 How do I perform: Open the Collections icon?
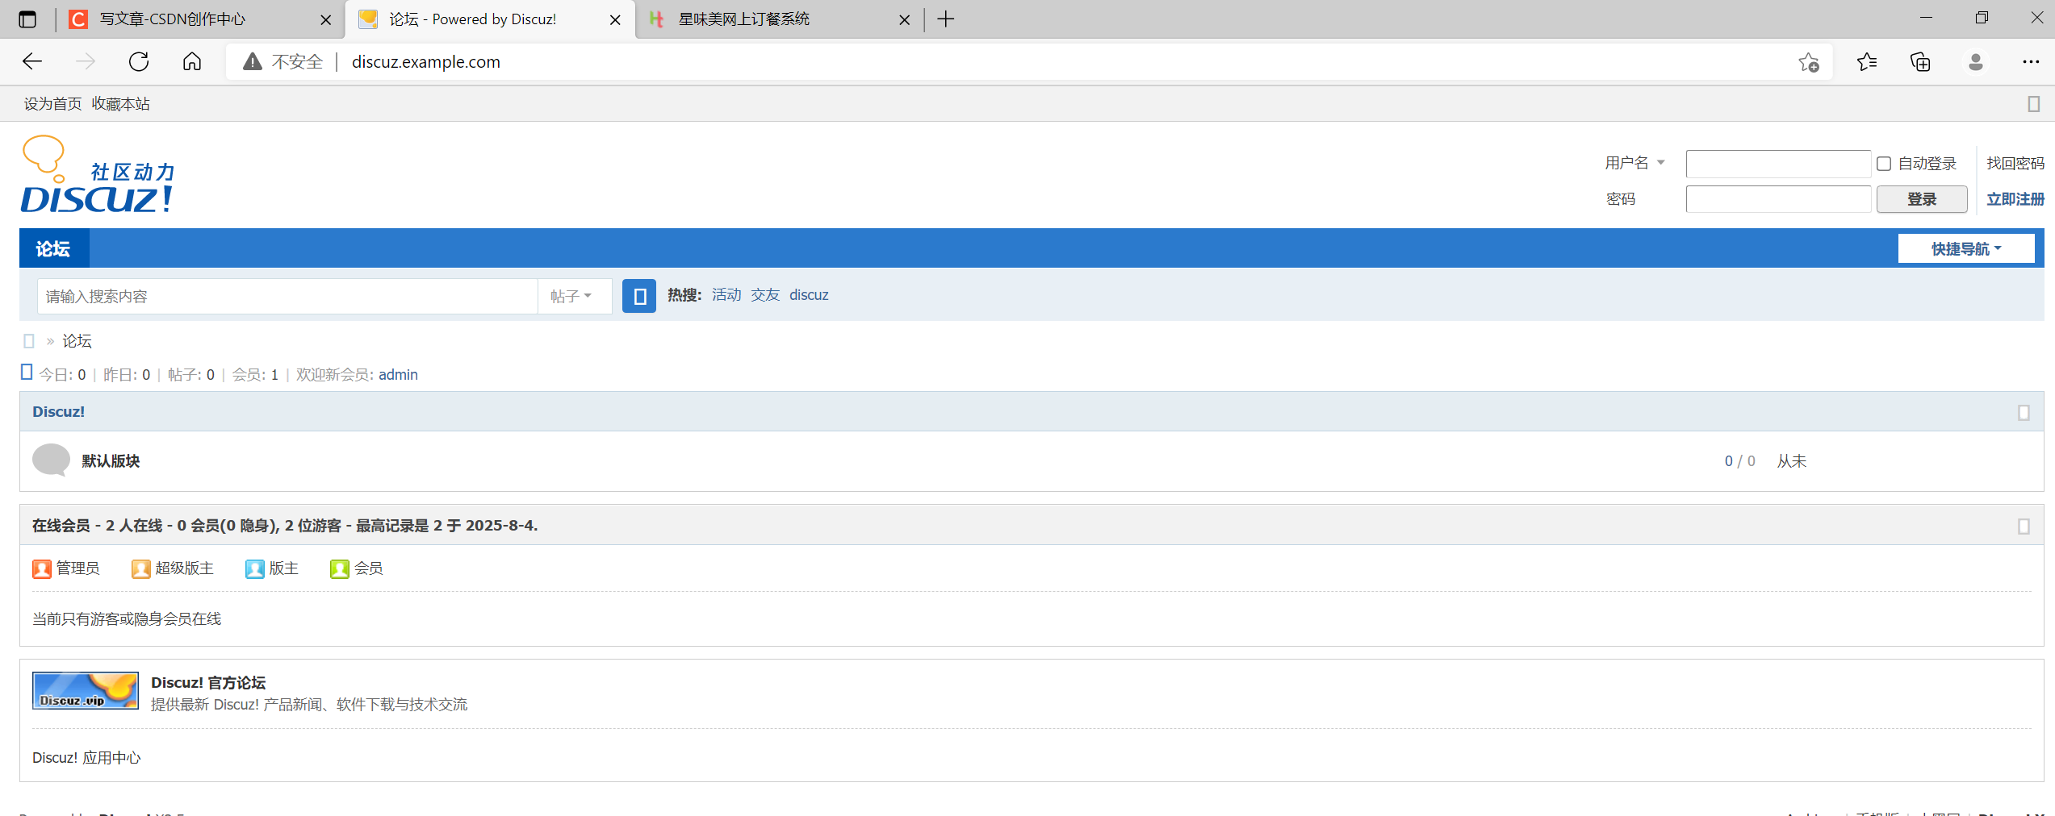tap(1920, 62)
